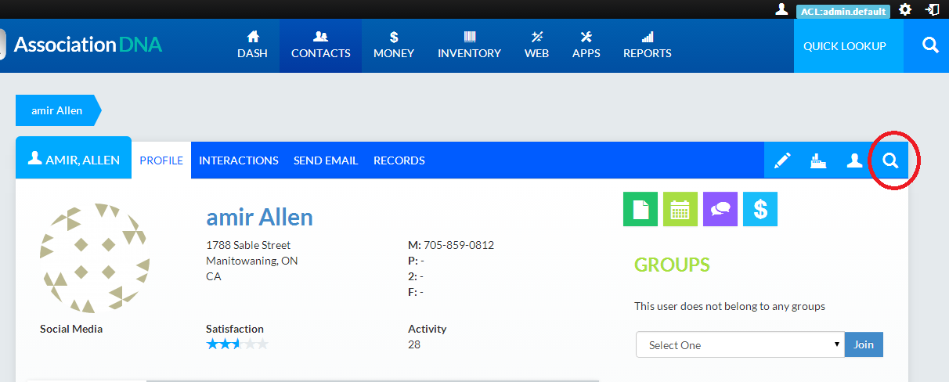Click the logout icon at top right
Image resolution: width=949 pixels, height=382 pixels.
pyautogui.click(x=932, y=9)
